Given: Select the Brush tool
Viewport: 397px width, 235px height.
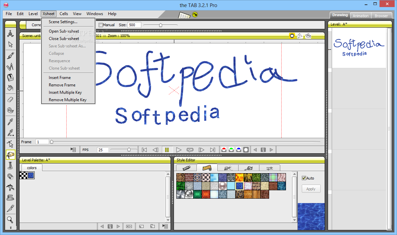Looking at the screenshot, I should (10, 56).
